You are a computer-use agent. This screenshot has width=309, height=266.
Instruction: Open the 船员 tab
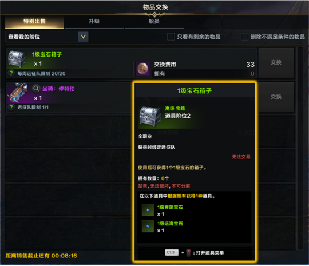[154, 22]
